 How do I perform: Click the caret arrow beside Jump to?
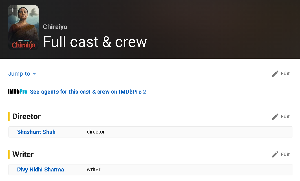click(34, 74)
